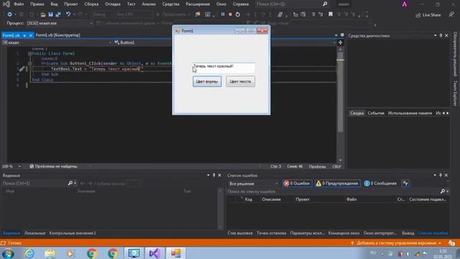Switch to the 'Стек вызовов' tab

click(239, 233)
